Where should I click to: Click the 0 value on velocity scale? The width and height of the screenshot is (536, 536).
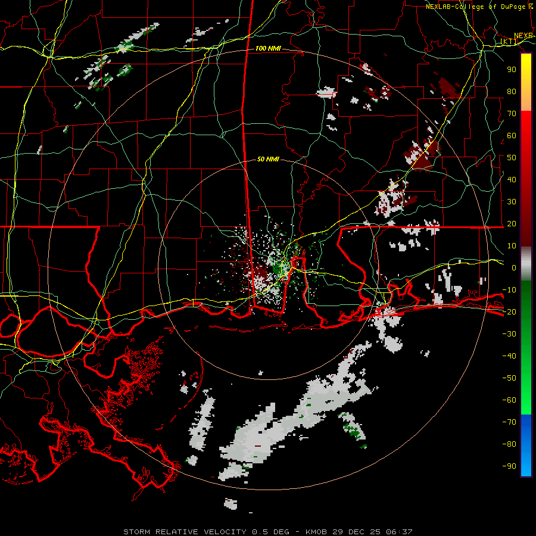[x=514, y=268]
